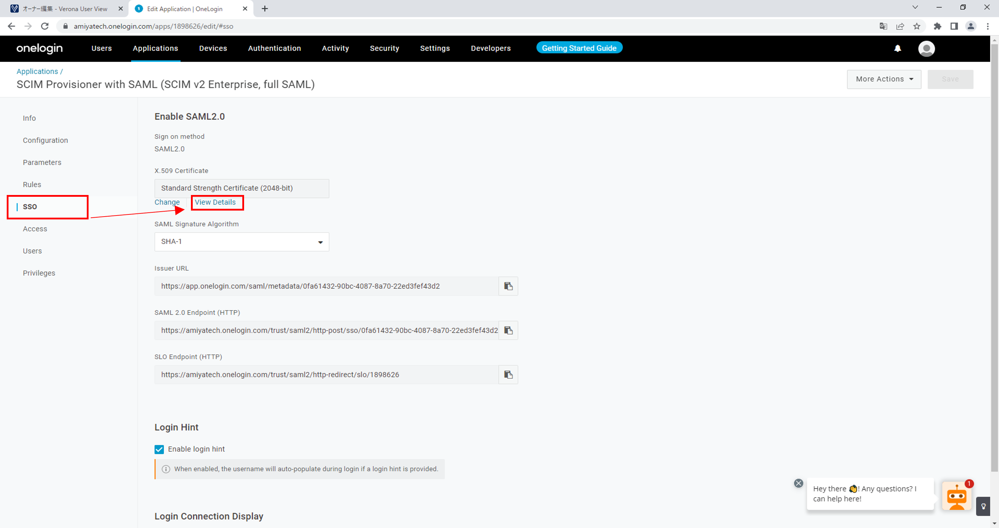Dismiss the chatbot greeting bubble
The image size is (999, 528).
tap(798, 483)
